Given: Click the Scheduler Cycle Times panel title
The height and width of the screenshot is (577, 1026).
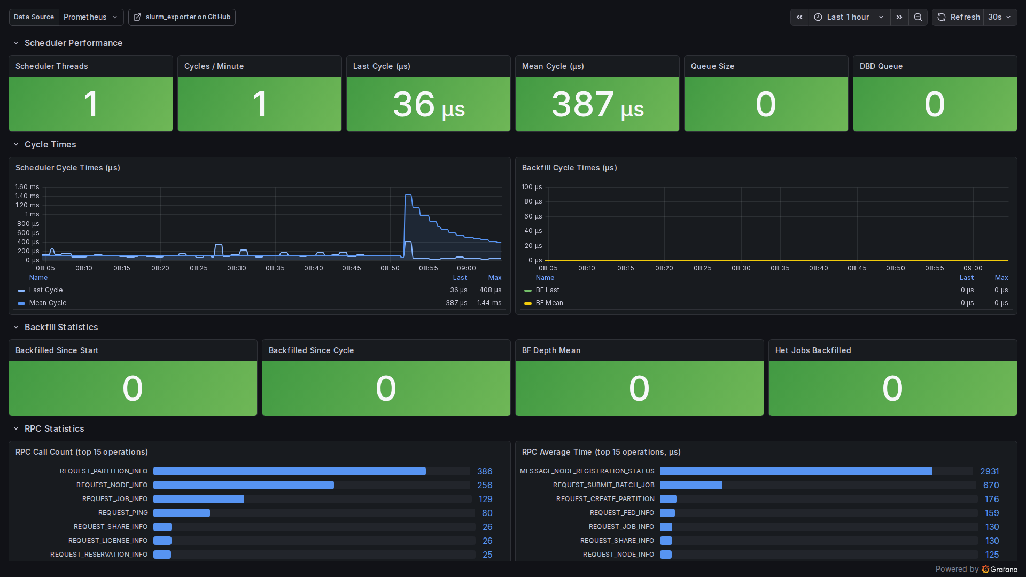Looking at the screenshot, I should click(68, 168).
